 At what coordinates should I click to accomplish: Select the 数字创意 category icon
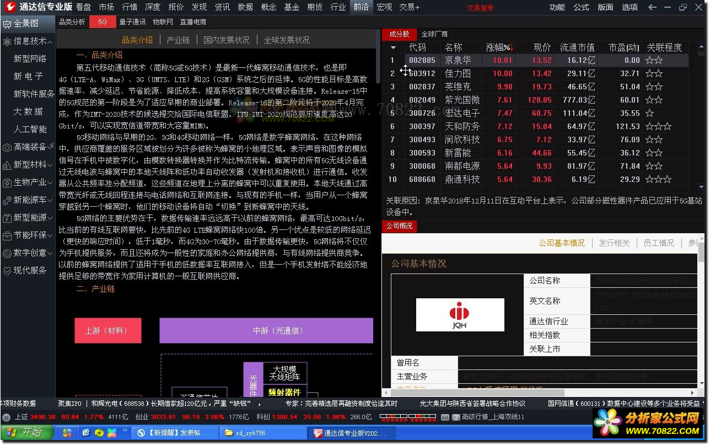click(7, 253)
